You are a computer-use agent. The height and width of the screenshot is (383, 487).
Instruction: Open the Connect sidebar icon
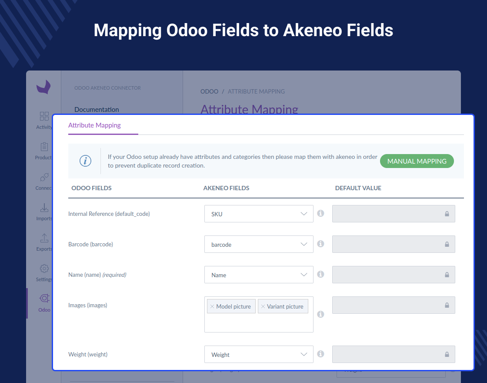tap(44, 177)
